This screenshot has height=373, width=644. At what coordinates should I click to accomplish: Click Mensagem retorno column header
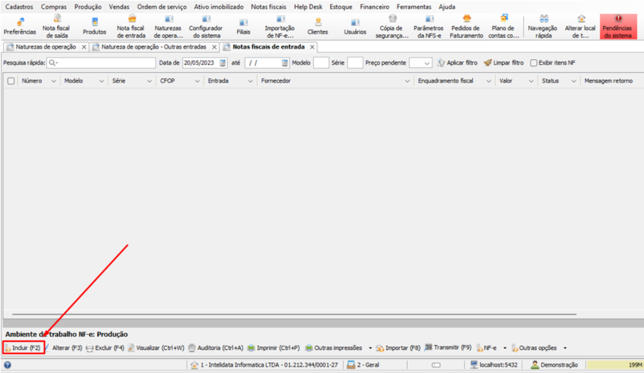[609, 81]
